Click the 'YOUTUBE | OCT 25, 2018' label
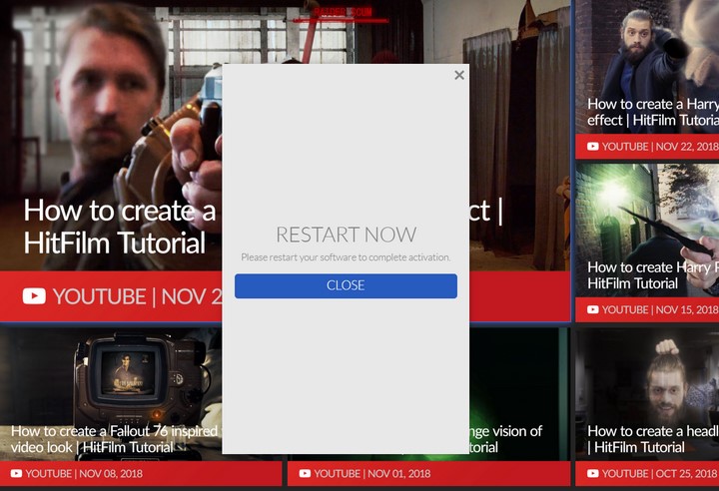 660,473
